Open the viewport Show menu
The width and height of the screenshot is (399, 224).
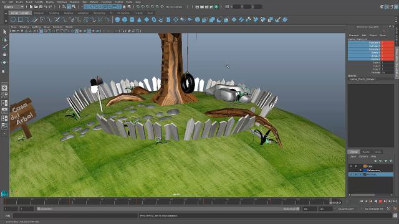tap(47, 27)
